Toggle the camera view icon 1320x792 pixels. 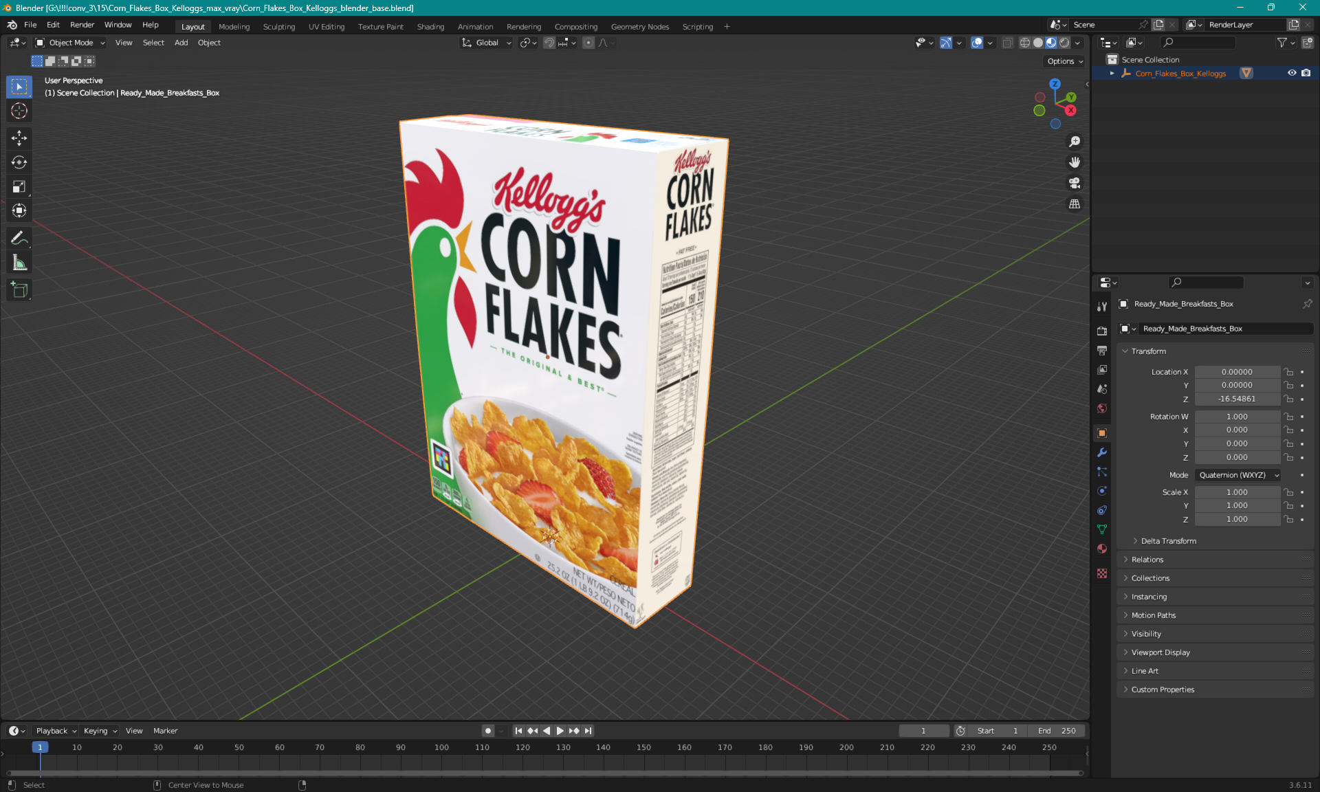1074,183
